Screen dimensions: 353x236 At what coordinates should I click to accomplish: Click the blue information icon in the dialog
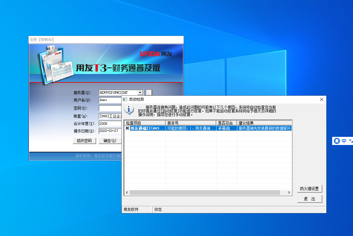click(x=129, y=110)
